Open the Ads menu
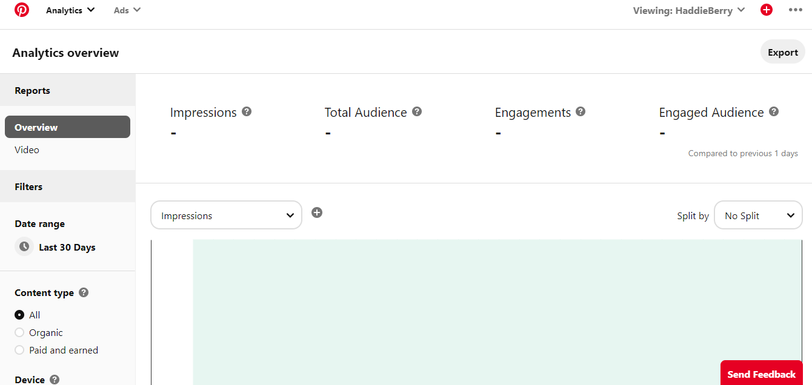Screen dimensions: 812x385 [x=127, y=10]
